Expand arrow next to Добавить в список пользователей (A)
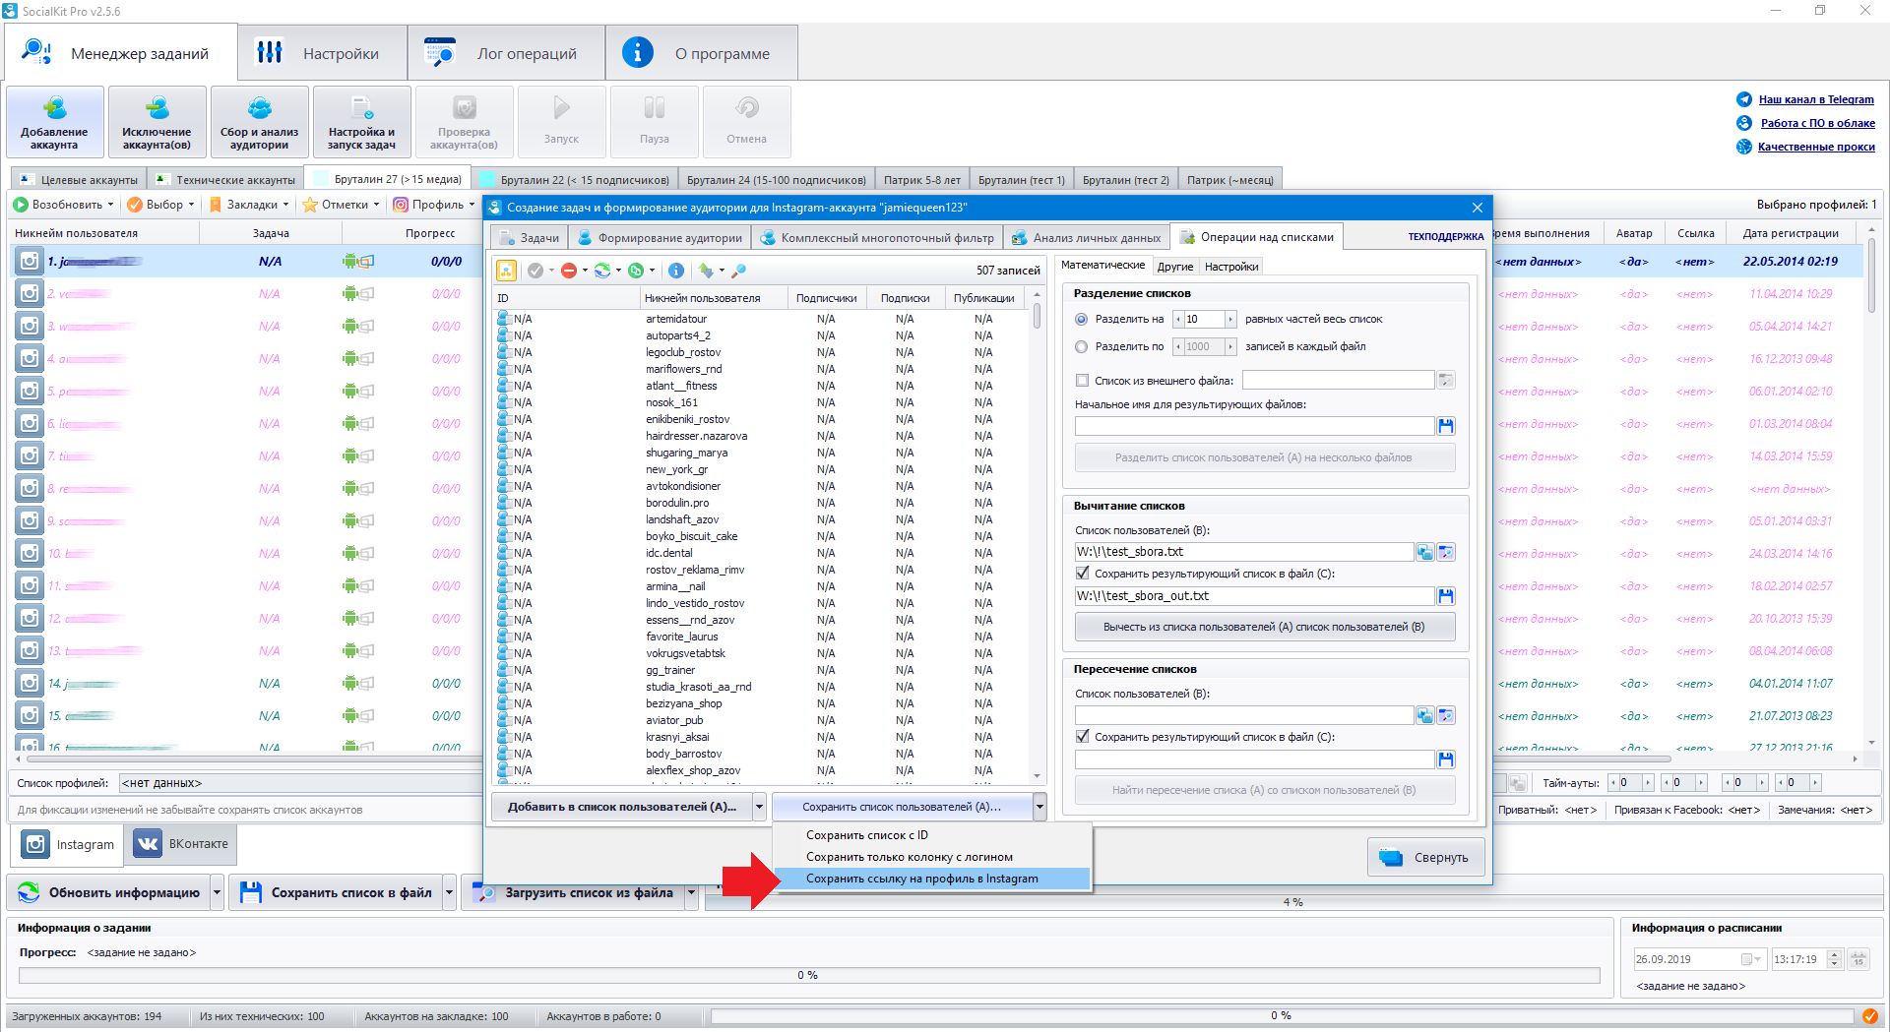Image resolution: width=1890 pixels, height=1032 pixels. (x=759, y=807)
